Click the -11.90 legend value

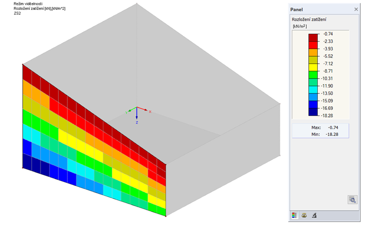tap(327, 86)
